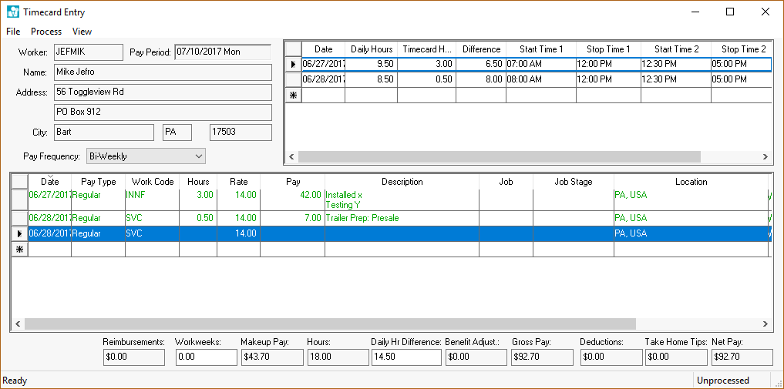The width and height of the screenshot is (784, 389).
Task: Select the Pay Period date field
Action: pos(223,52)
